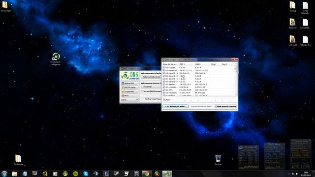Uncheck the US - Level 3 - A checkbox
315x177 pixels.
click(x=164, y=73)
